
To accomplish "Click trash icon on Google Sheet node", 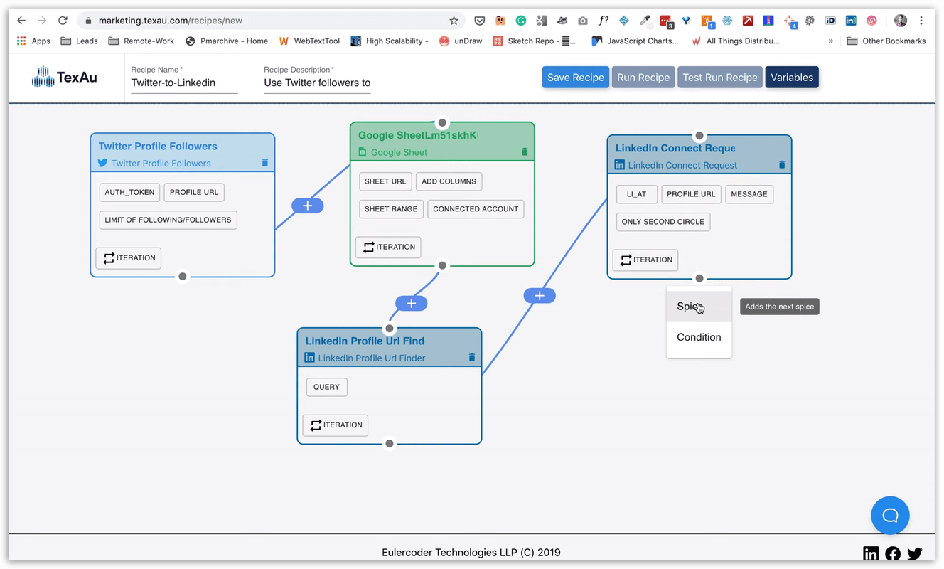I will click(525, 151).
